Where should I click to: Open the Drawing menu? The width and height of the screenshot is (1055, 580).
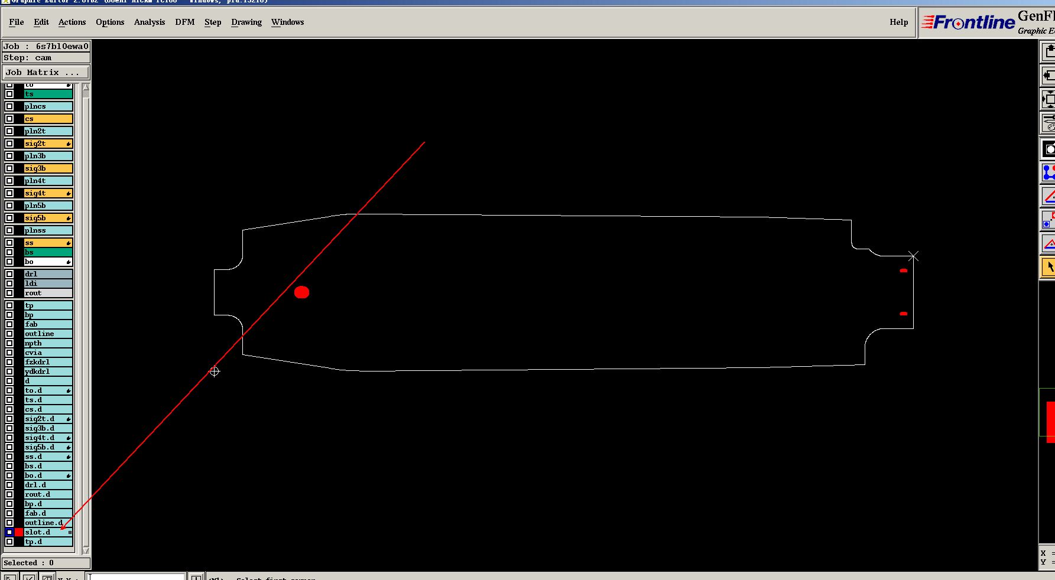coord(246,22)
